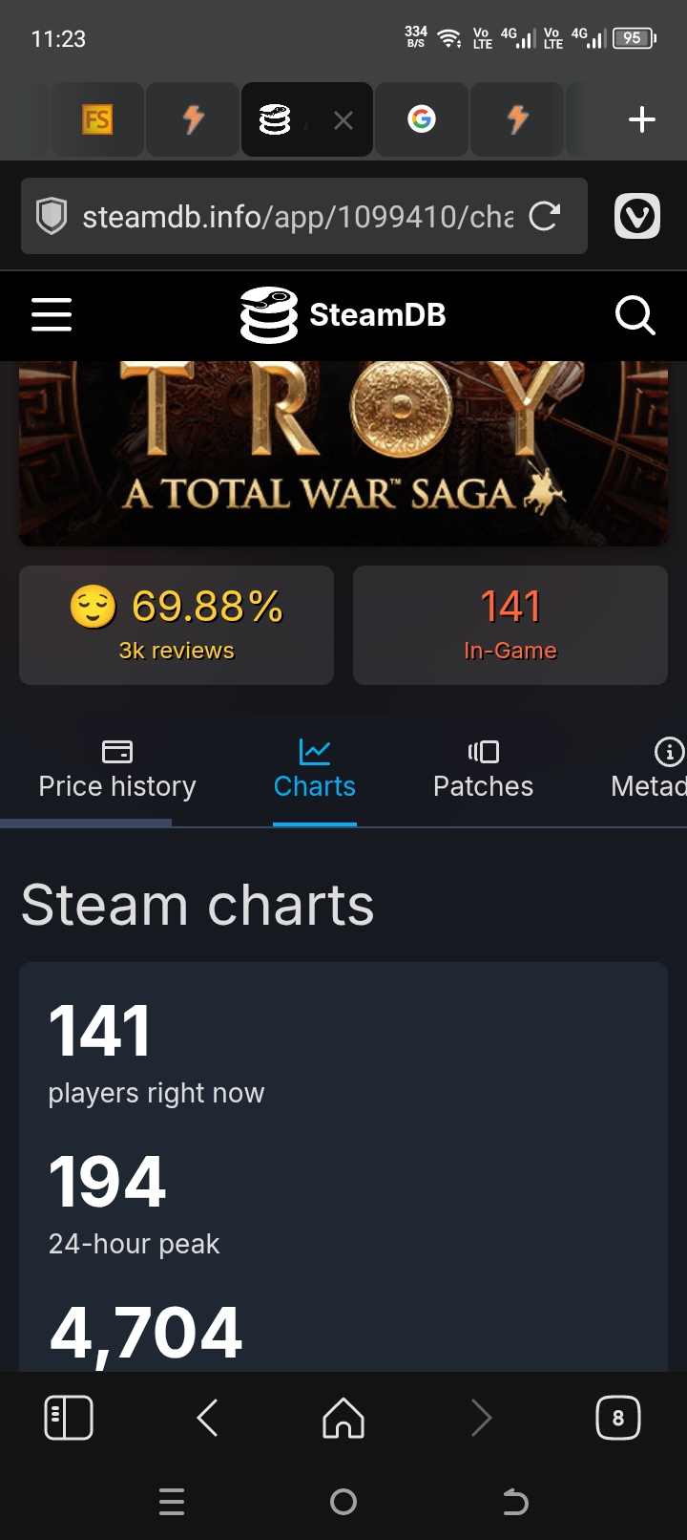Screen dimensions: 687x1540
Task: Navigate back with left chevron
Action: tap(207, 1418)
